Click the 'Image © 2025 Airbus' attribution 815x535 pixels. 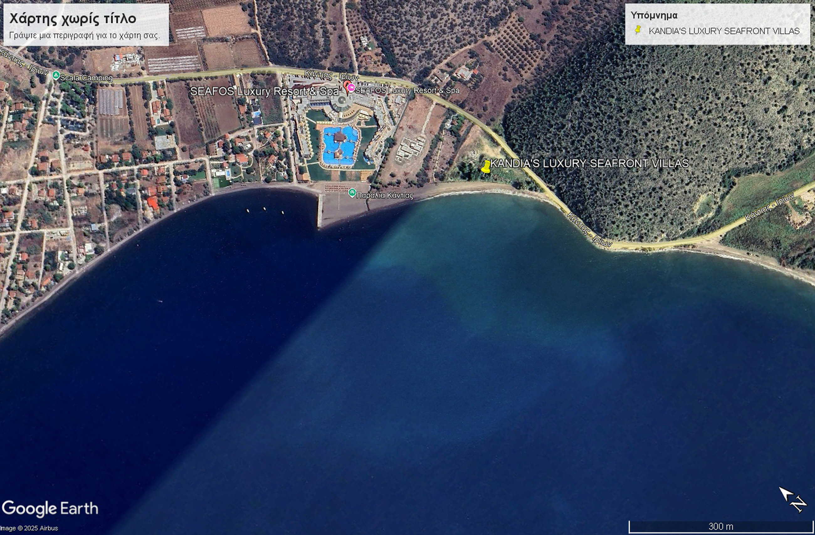pos(29,528)
